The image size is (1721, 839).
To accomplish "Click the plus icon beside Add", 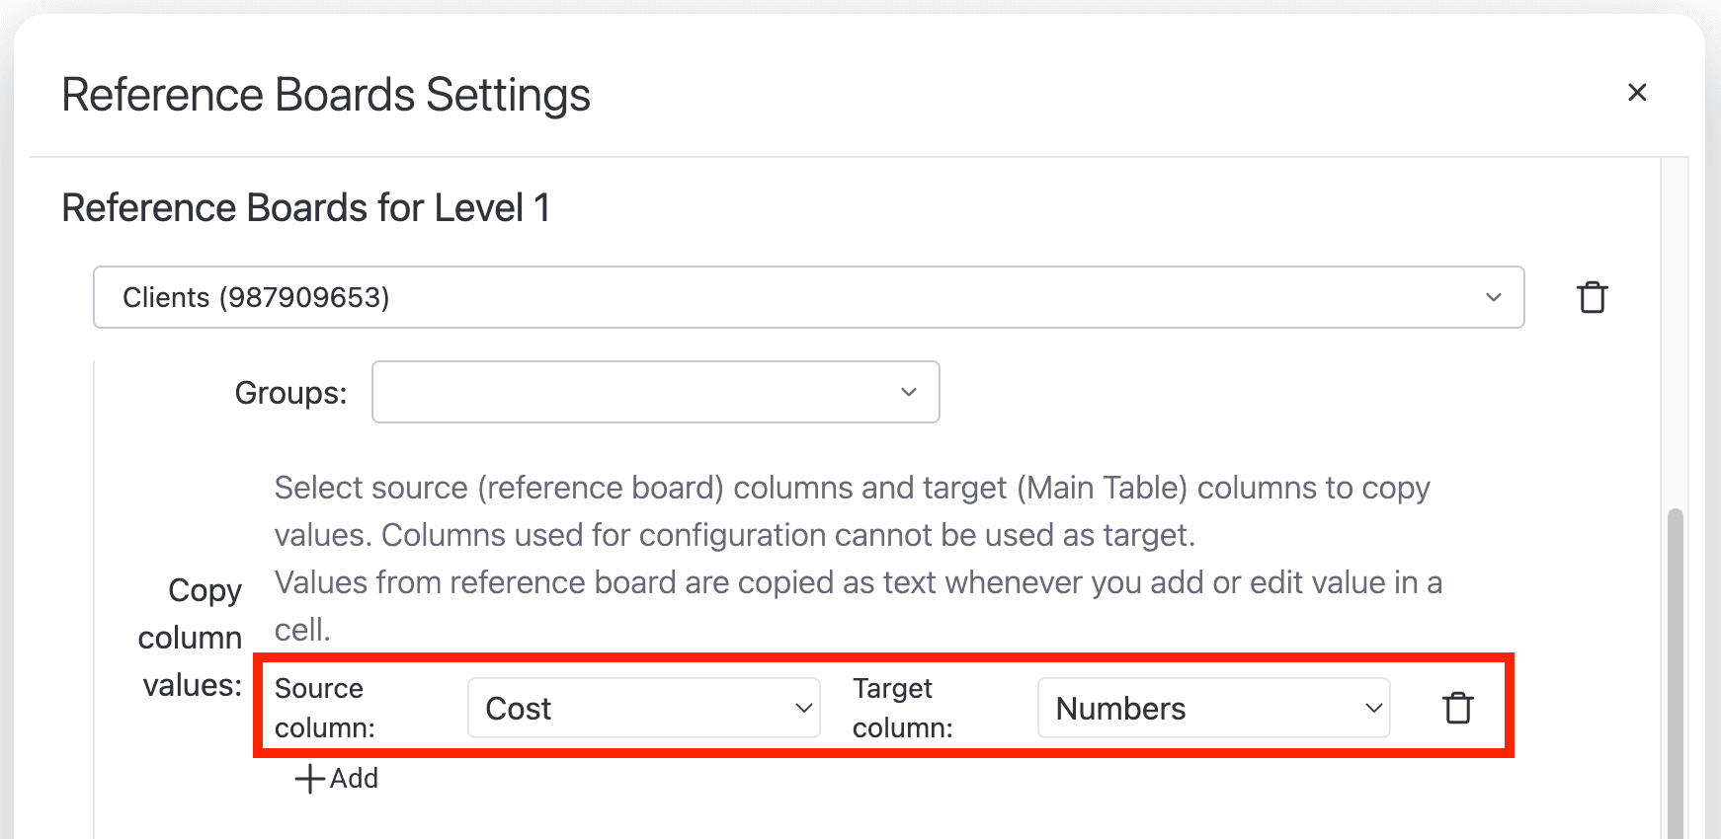I will (x=309, y=779).
